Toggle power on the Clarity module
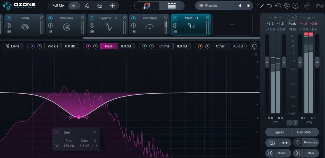 pyautogui.click(x=9, y=18)
